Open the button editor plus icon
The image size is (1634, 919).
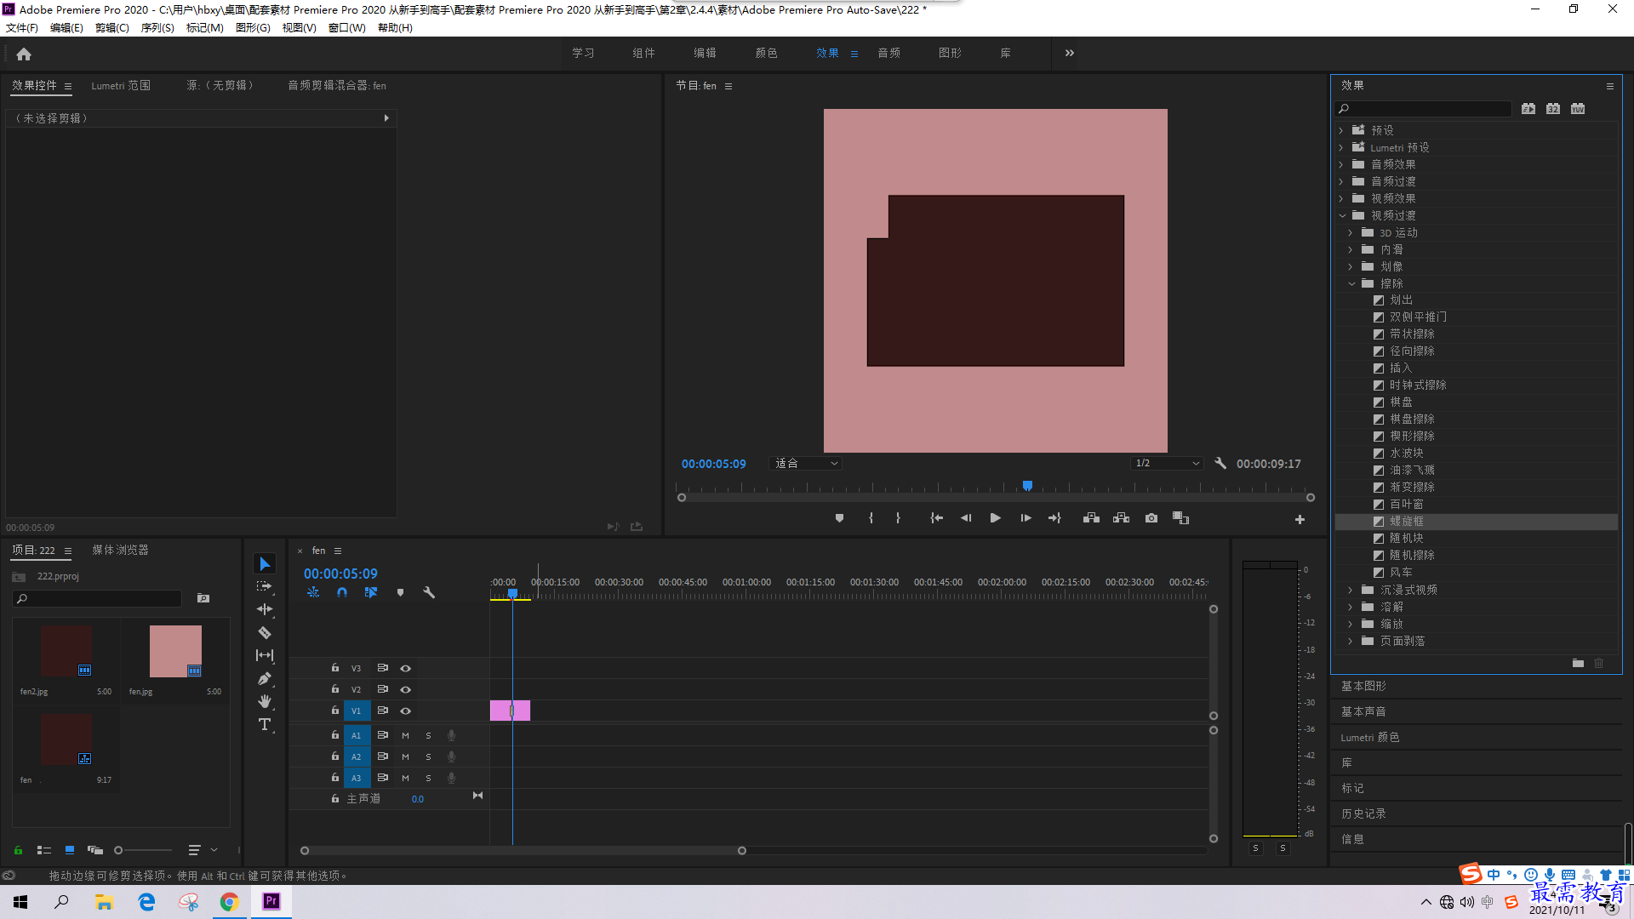(1300, 519)
